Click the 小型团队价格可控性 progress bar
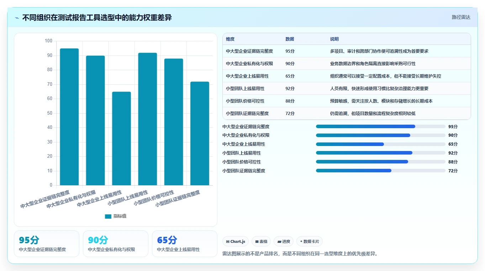Image resolution: width=485 pixels, height=271 pixels. click(x=381, y=162)
